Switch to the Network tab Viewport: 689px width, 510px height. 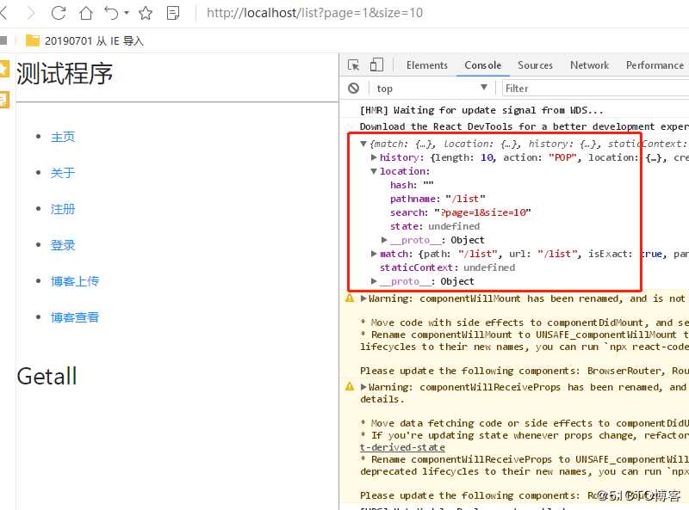pos(589,65)
